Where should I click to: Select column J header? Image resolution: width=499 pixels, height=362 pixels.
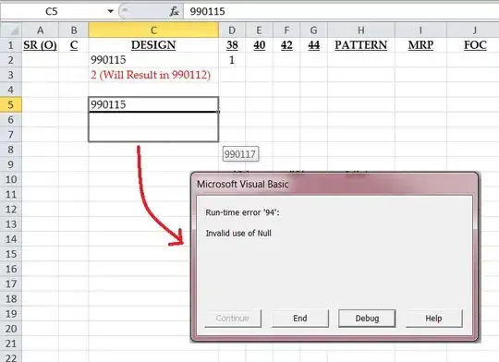coord(474,30)
